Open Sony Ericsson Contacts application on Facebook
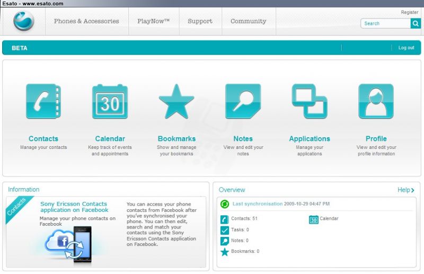The height and width of the screenshot is (274, 424). 74,207
